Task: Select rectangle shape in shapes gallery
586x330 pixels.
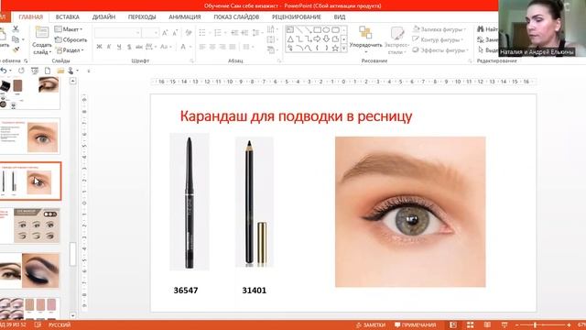Action: tap(318, 30)
